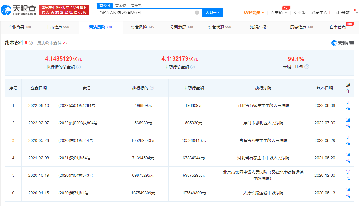
Task: Click unfulfilled amount 67864944元
Action: [x=194, y=158]
